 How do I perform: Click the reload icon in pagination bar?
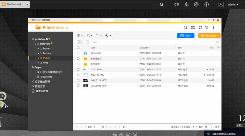(x=125, y=127)
